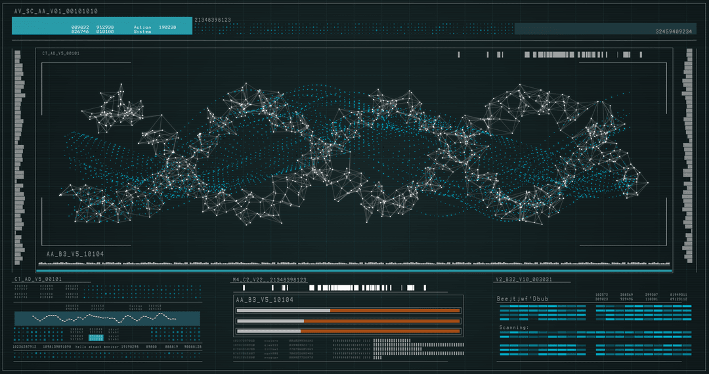Click AA_B3_V5_10104 label inside main viewport
Viewport: 709px width, 374px height.
pos(75,255)
